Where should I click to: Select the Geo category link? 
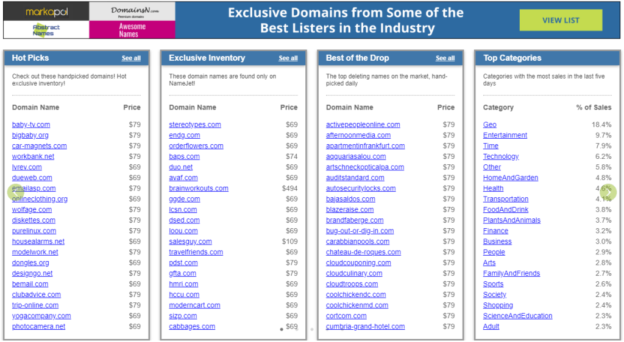click(x=490, y=125)
